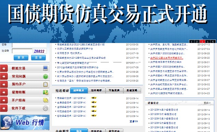The image size is (217, 132).
Task: Click the yellow notes icon on 开户指南
Action: pos(45,100)
